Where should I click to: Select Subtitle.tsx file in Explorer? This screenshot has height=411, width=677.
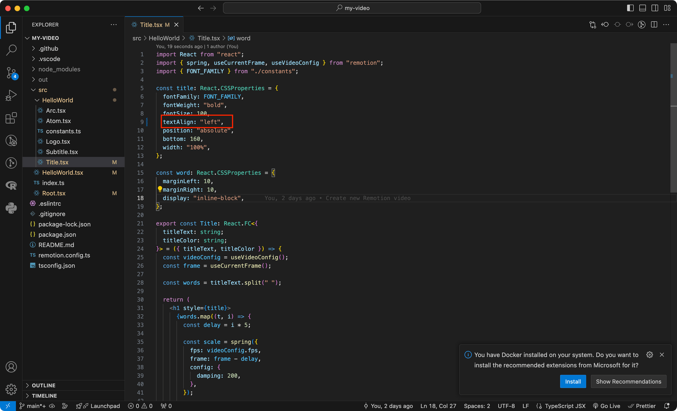point(61,152)
